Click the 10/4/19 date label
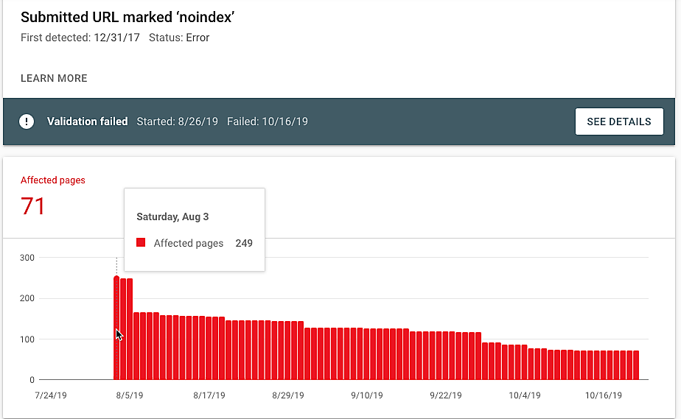 (525, 395)
